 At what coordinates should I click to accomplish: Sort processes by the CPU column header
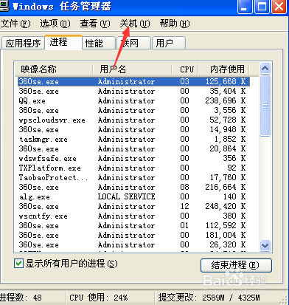pyautogui.click(x=185, y=69)
